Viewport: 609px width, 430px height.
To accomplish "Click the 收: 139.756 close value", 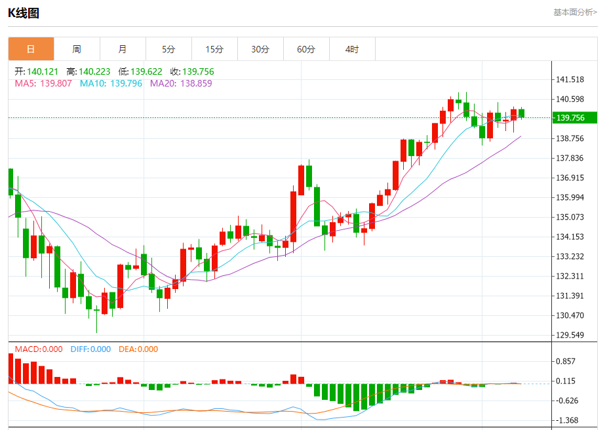I will tap(192, 71).
